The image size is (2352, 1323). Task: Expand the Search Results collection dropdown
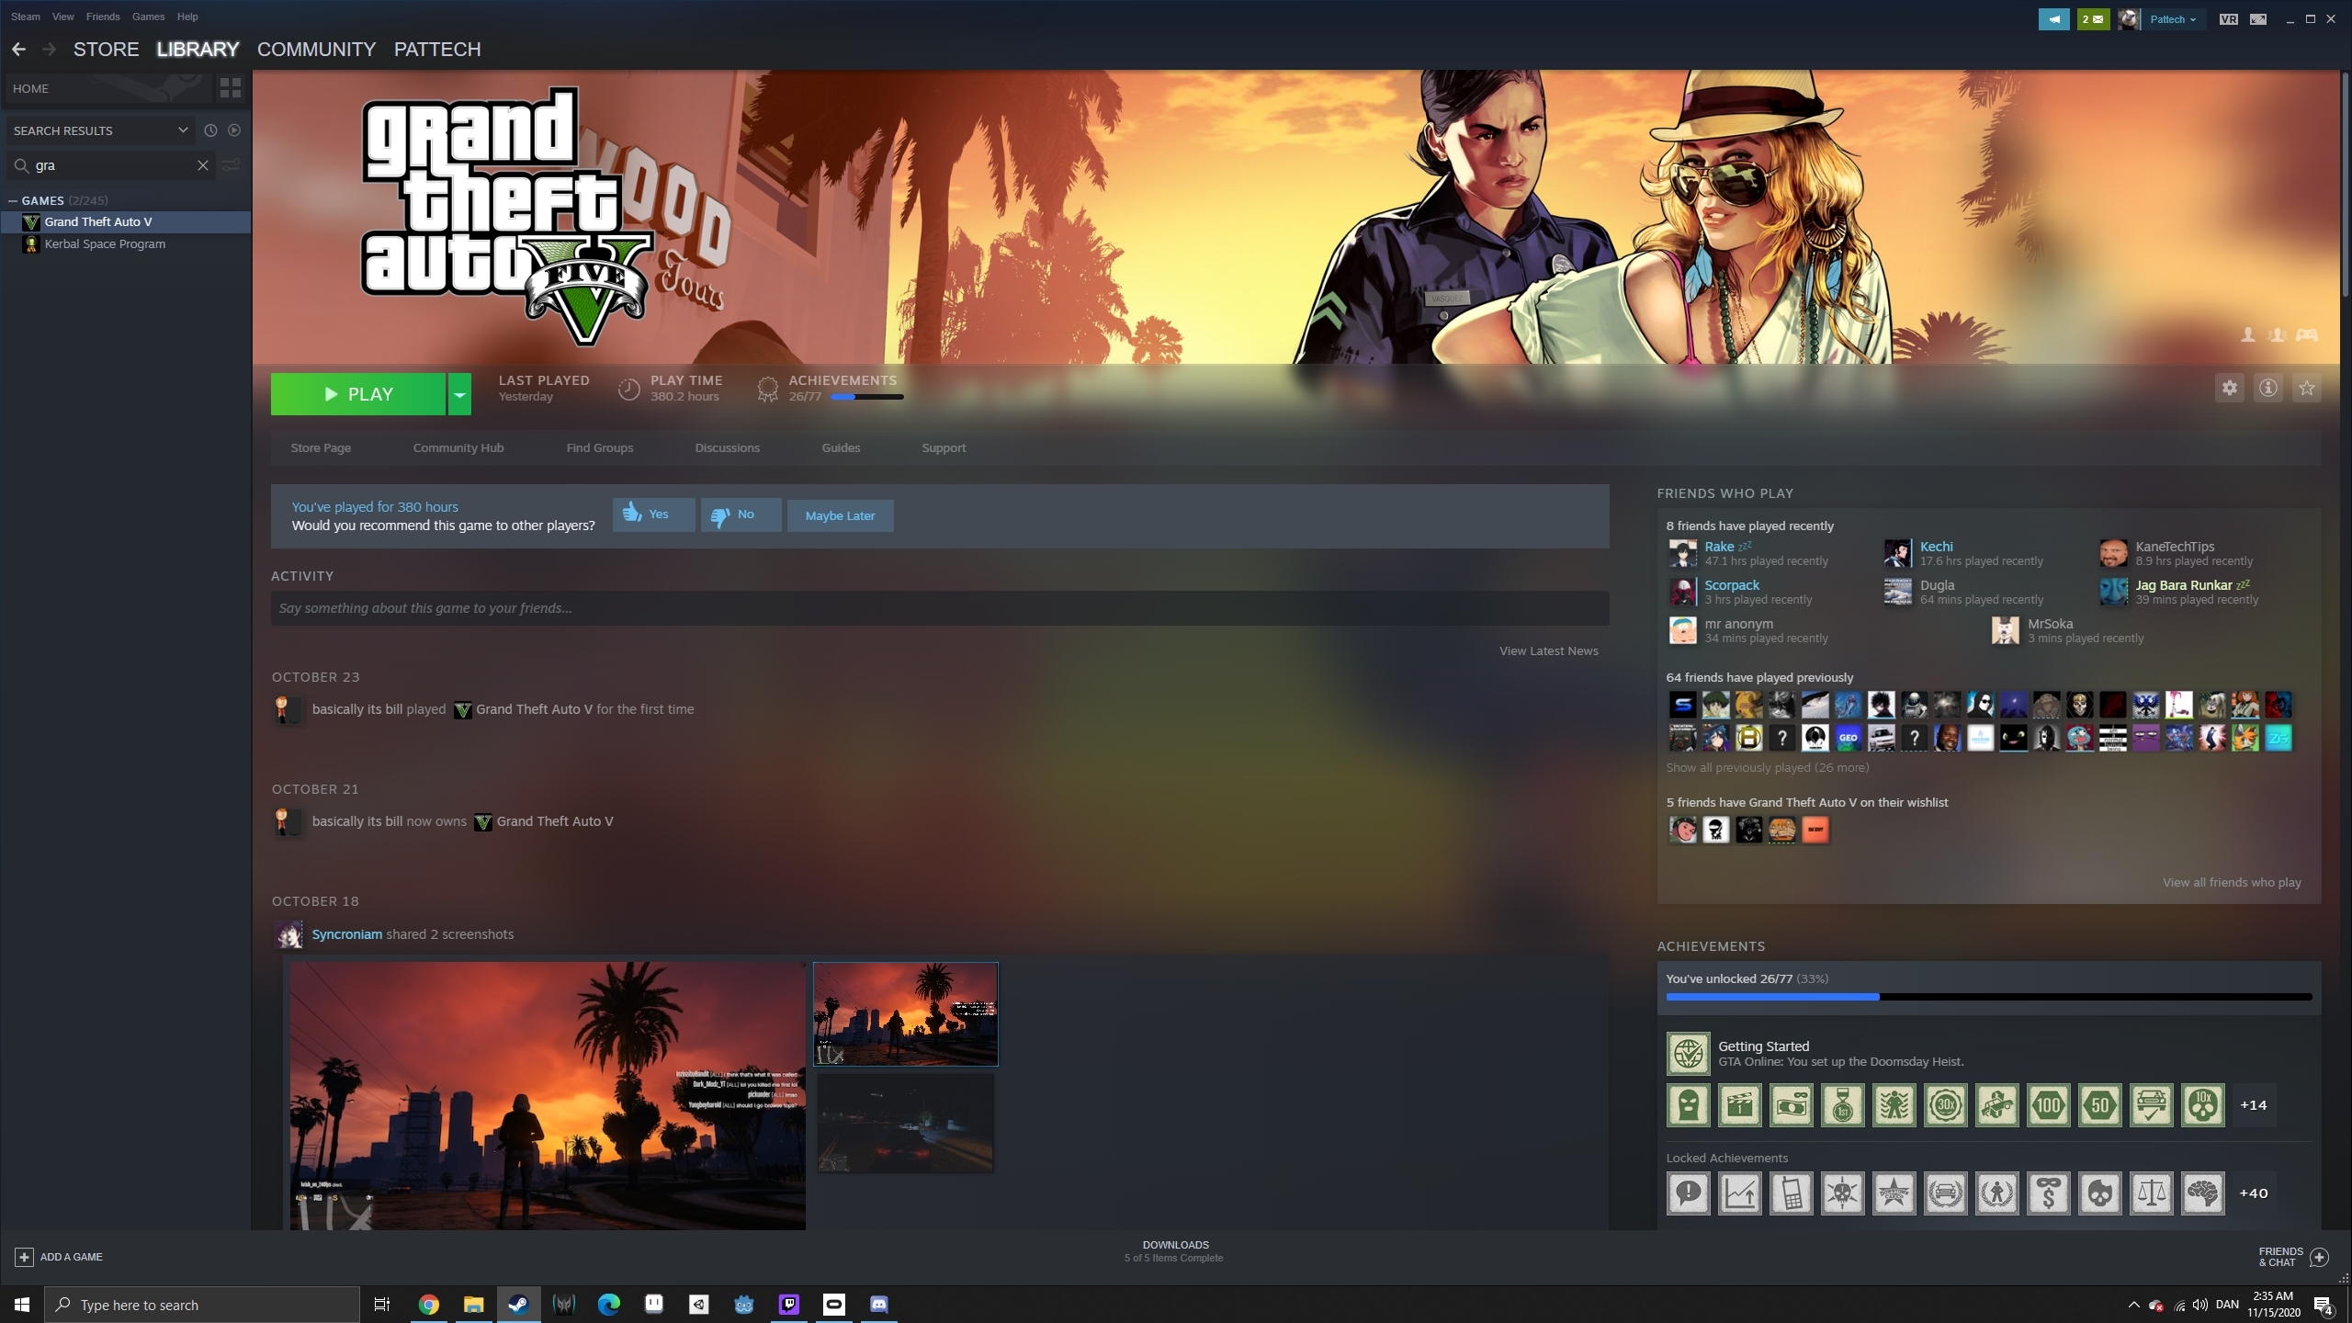[183, 130]
